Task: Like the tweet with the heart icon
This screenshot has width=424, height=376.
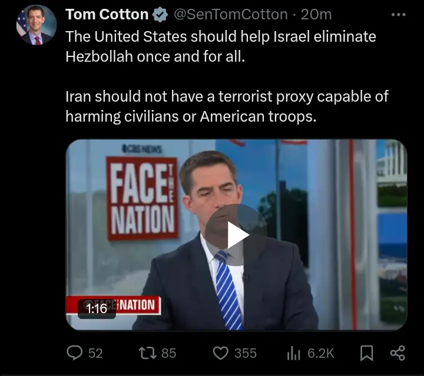Action: (x=221, y=353)
